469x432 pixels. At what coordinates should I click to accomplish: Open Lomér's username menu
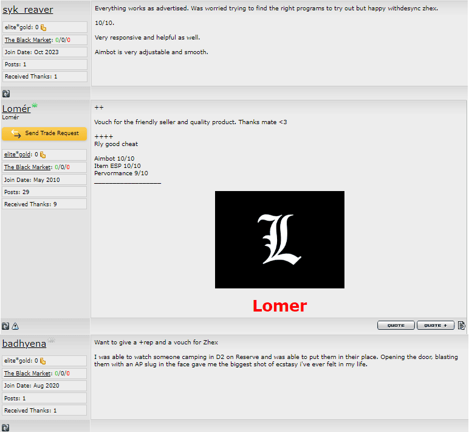pyautogui.click(x=16, y=109)
